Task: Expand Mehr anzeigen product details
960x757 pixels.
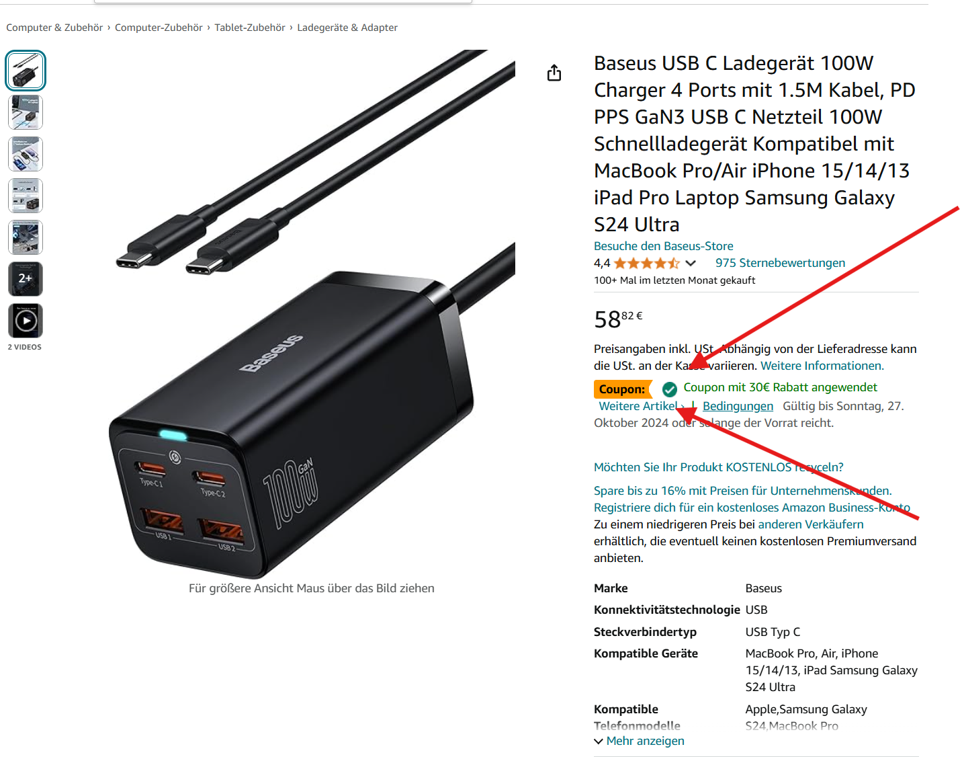Action: (639, 741)
